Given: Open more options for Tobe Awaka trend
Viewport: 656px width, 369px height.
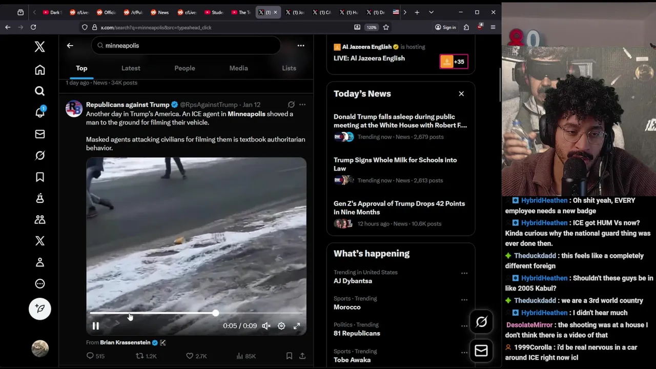Looking at the screenshot, I should tap(464, 352).
